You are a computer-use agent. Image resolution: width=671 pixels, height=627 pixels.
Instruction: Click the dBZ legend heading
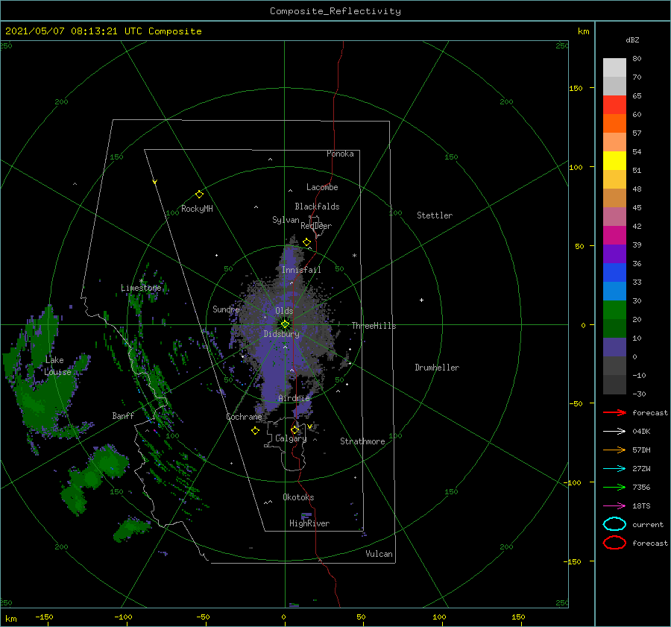632,40
